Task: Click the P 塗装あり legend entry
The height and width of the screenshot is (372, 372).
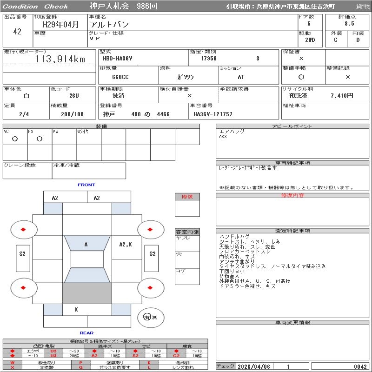Action: point(106,363)
